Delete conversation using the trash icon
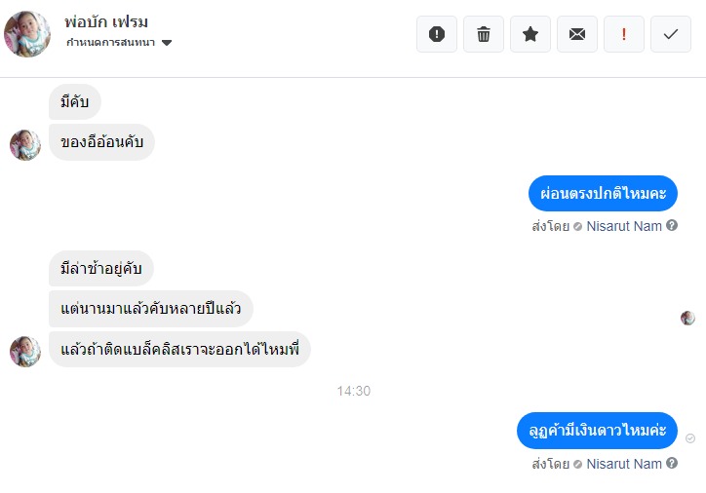Image resolution: width=706 pixels, height=493 pixels. pos(484,34)
